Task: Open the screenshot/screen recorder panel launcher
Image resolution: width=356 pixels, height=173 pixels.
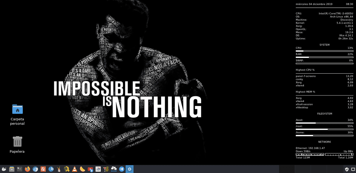Action: coord(98,169)
